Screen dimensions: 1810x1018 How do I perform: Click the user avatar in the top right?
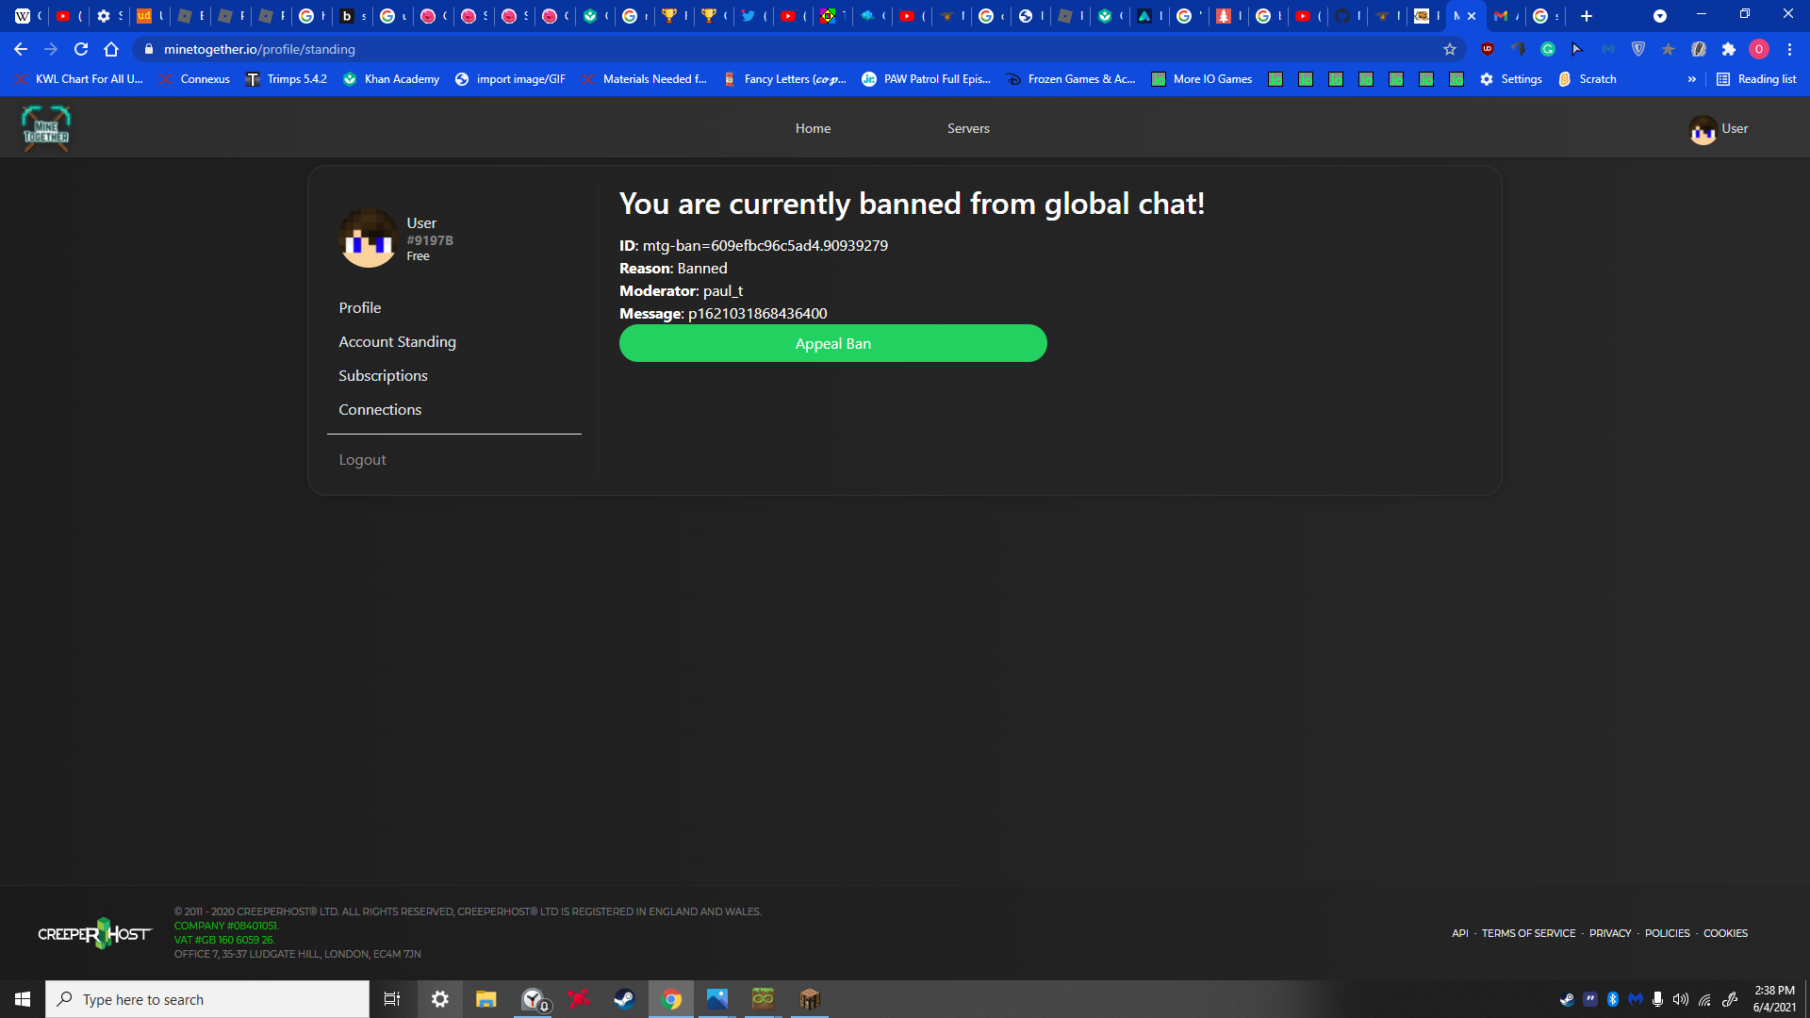coord(1703,131)
